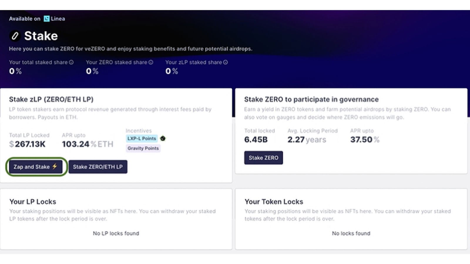Open info icon for zLP staked share

click(x=225, y=62)
